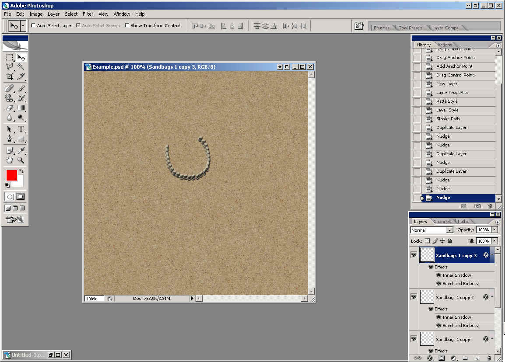The height and width of the screenshot is (362, 505).
Task: Click the zoom percentage field in status bar
Action: tap(94, 299)
